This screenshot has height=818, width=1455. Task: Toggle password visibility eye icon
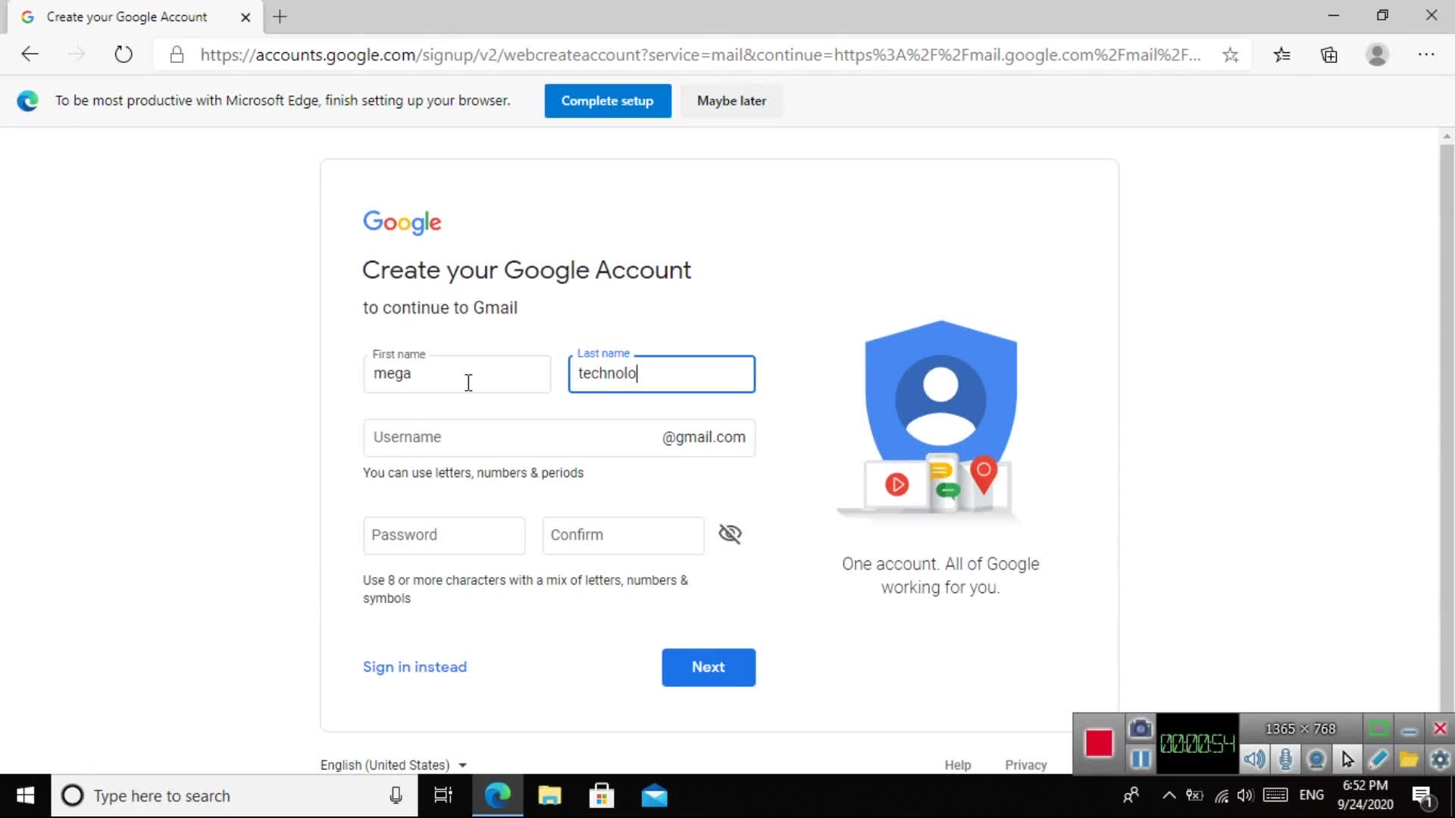click(x=730, y=535)
